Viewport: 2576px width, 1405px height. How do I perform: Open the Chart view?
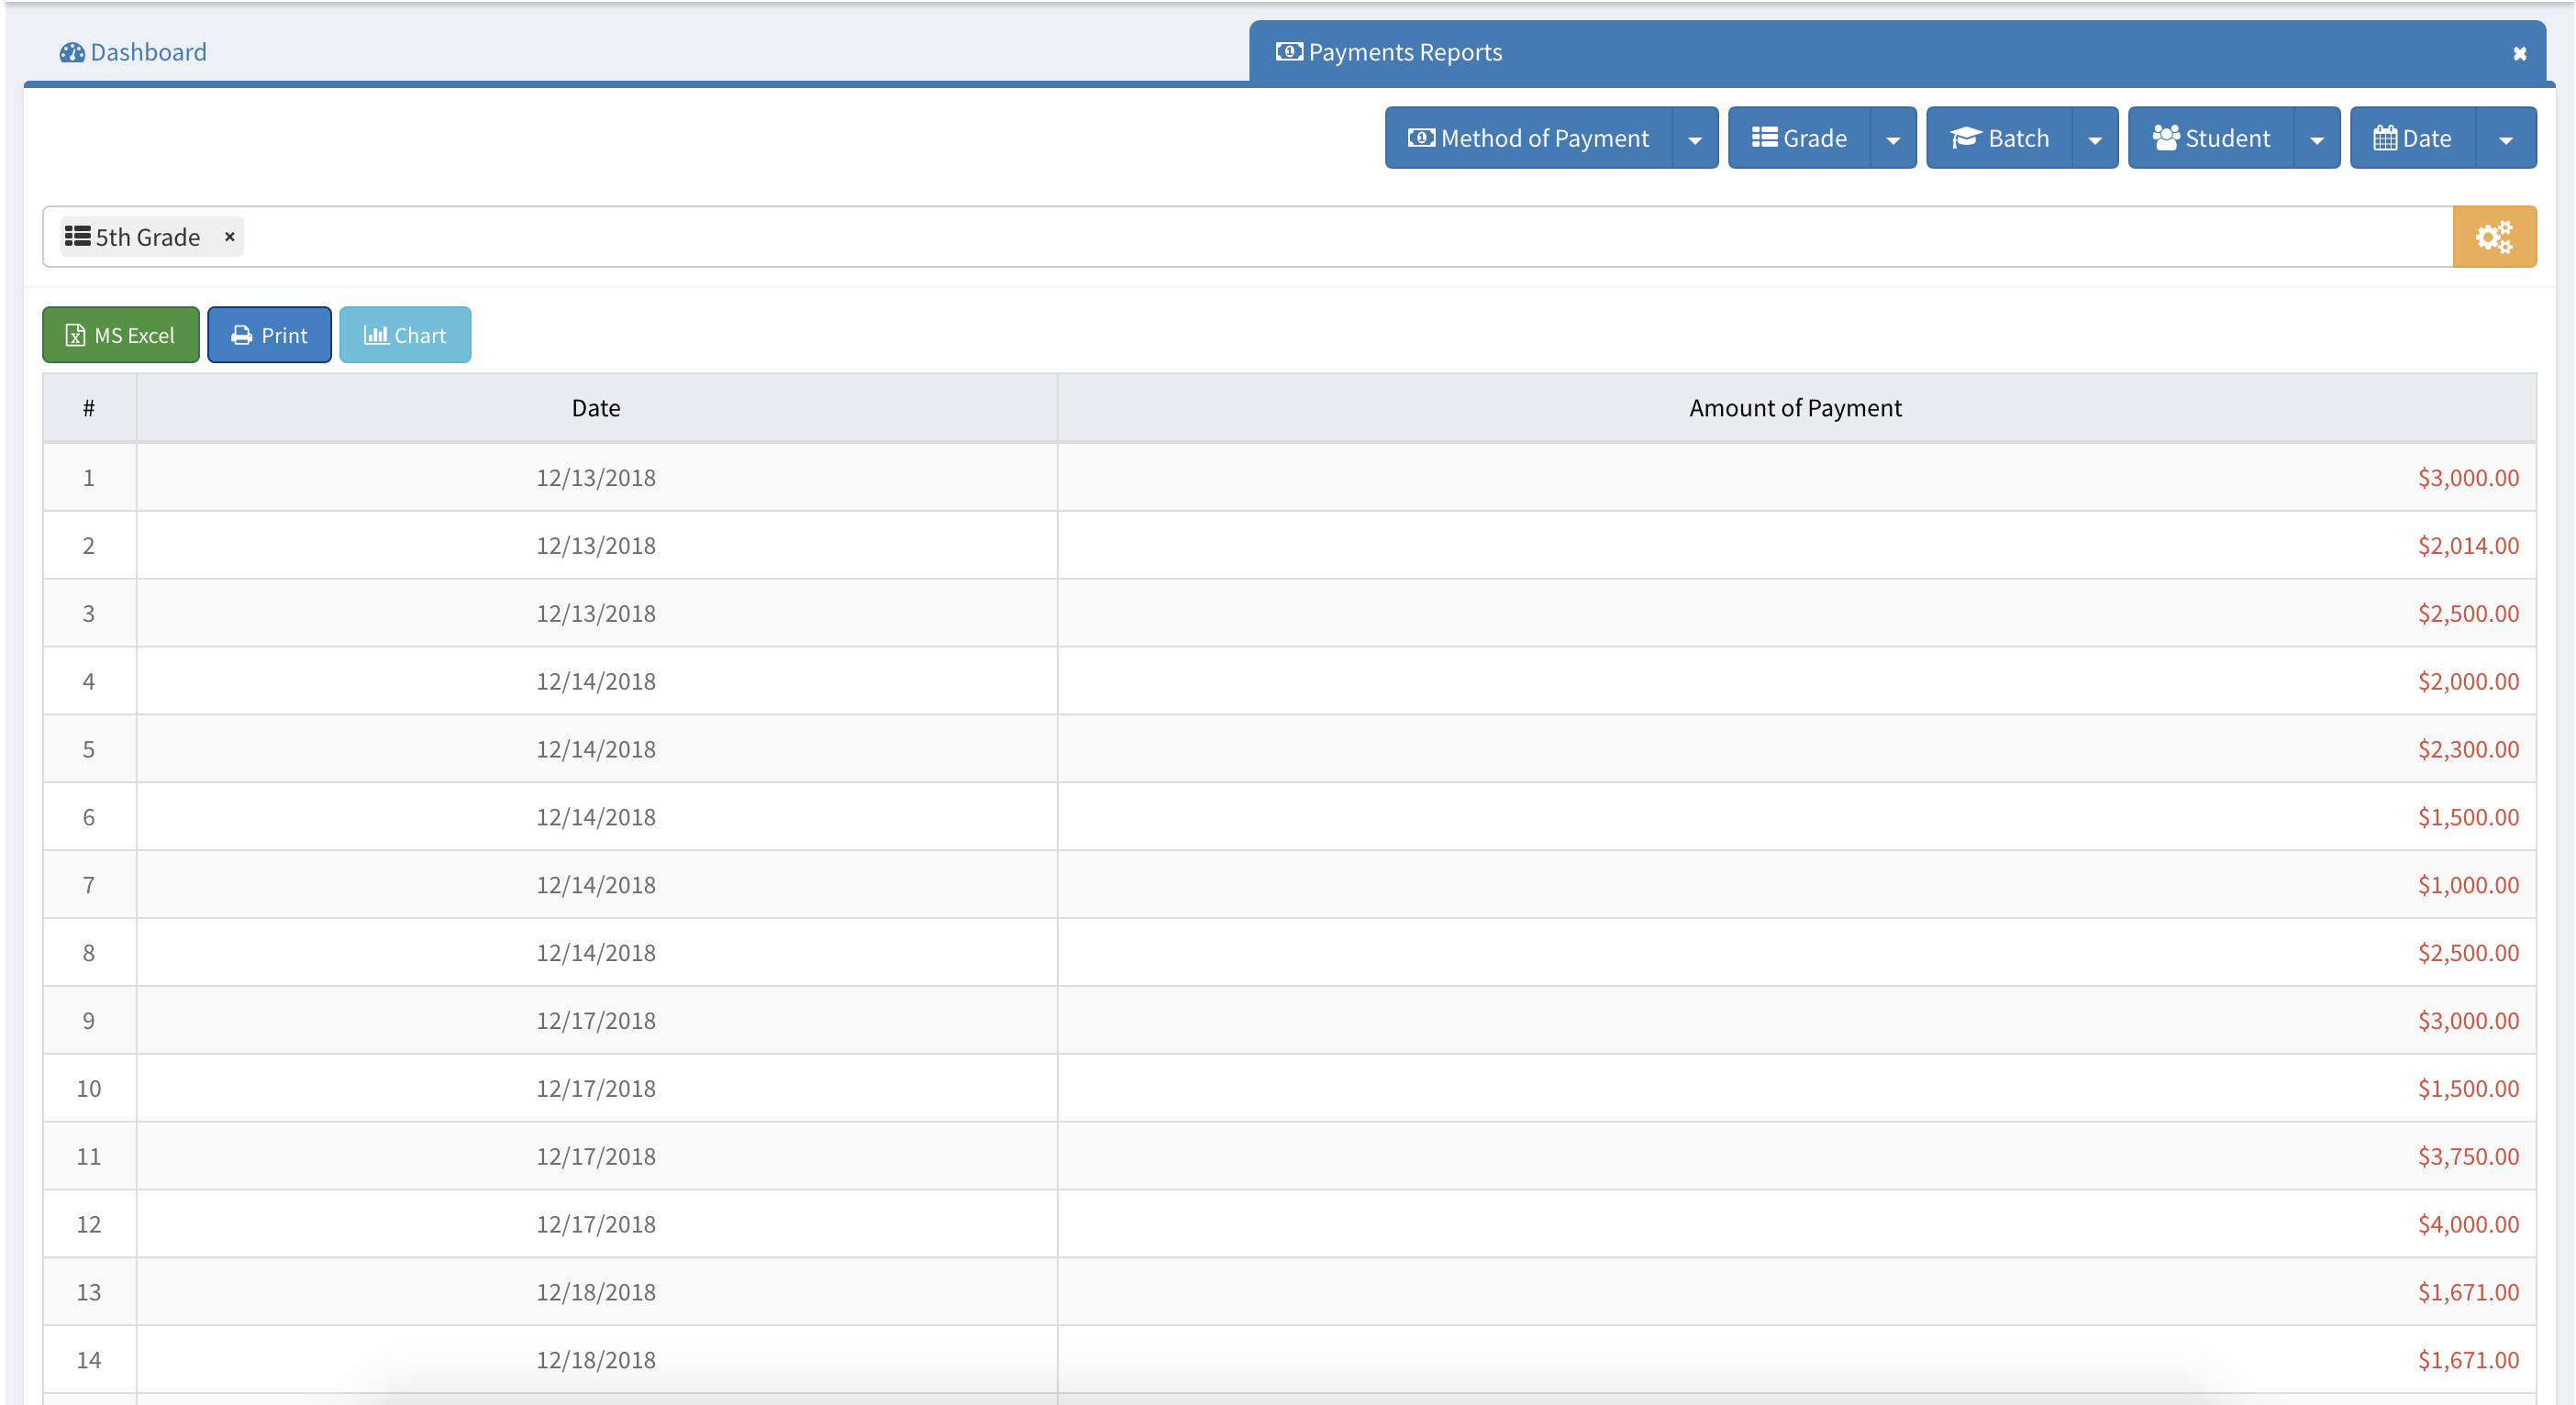pos(405,335)
